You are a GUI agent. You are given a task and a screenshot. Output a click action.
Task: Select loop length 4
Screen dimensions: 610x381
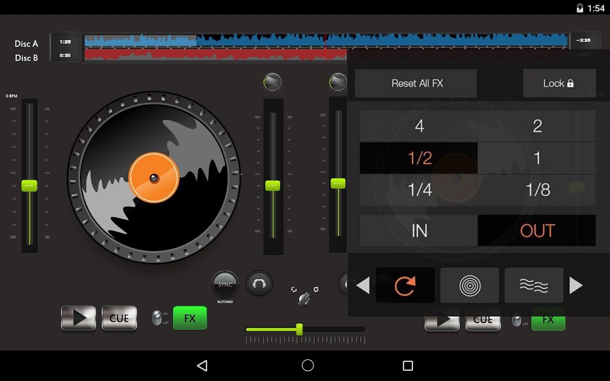coord(419,126)
